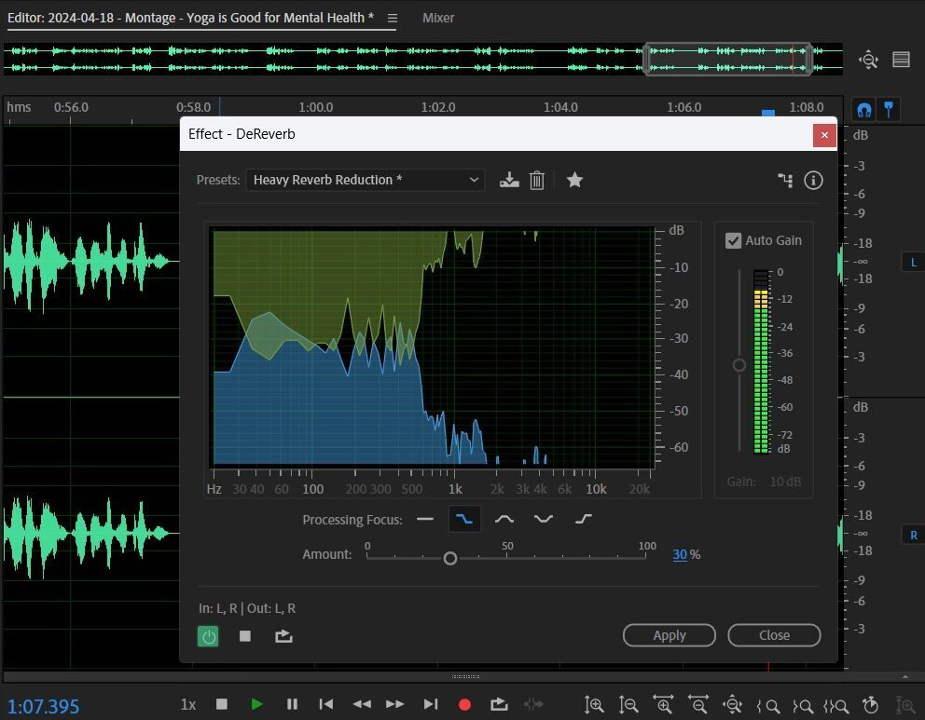Screen dimensions: 925x720
Task: Zoom out amplitude icon
Action: pyautogui.click(x=628, y=705)
